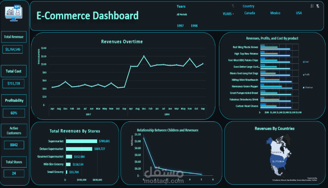328x188 pixels.
Task: Click the KPI dashboard logo icon
Action: [x=14, y=13]
